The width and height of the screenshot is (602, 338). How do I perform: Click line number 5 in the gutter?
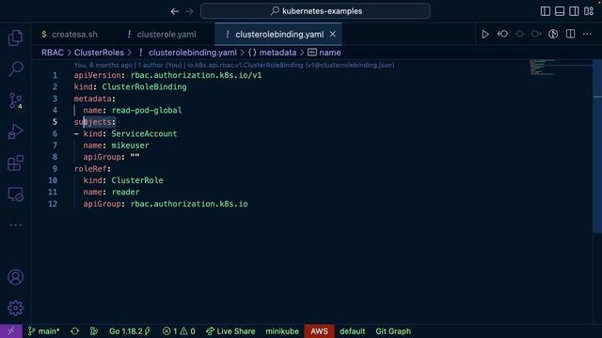tap(55, 122)
